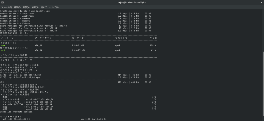Click the green upx package name
The width and height of the screenshot is (264, 121).
[x=3, y=45]
